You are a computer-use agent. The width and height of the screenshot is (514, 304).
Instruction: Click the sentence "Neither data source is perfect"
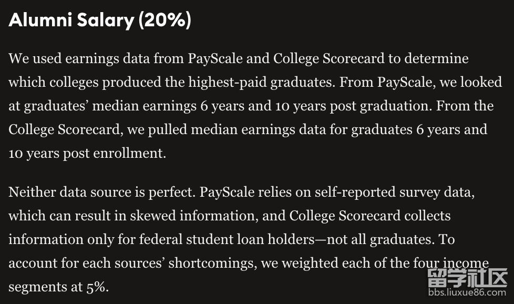pos(100,191)
